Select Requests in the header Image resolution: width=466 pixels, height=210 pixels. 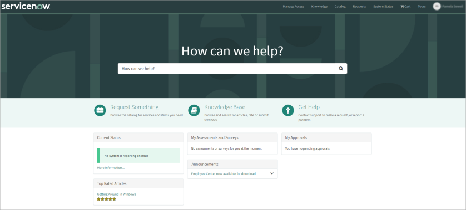click(x=359, y=6)
